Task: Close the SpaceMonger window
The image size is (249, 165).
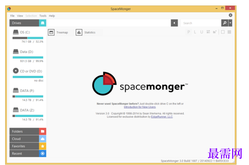Action: pos(230,8)
